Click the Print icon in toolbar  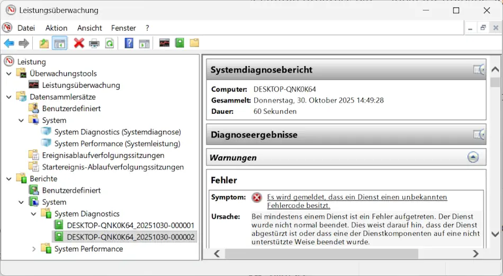[94, 43]
